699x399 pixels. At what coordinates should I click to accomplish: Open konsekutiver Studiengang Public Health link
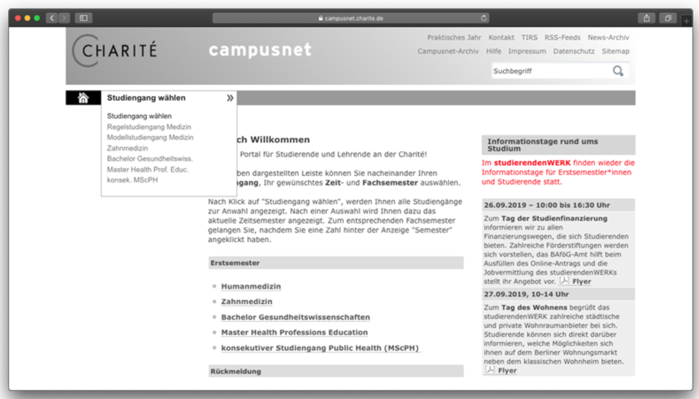coord(320,348)
